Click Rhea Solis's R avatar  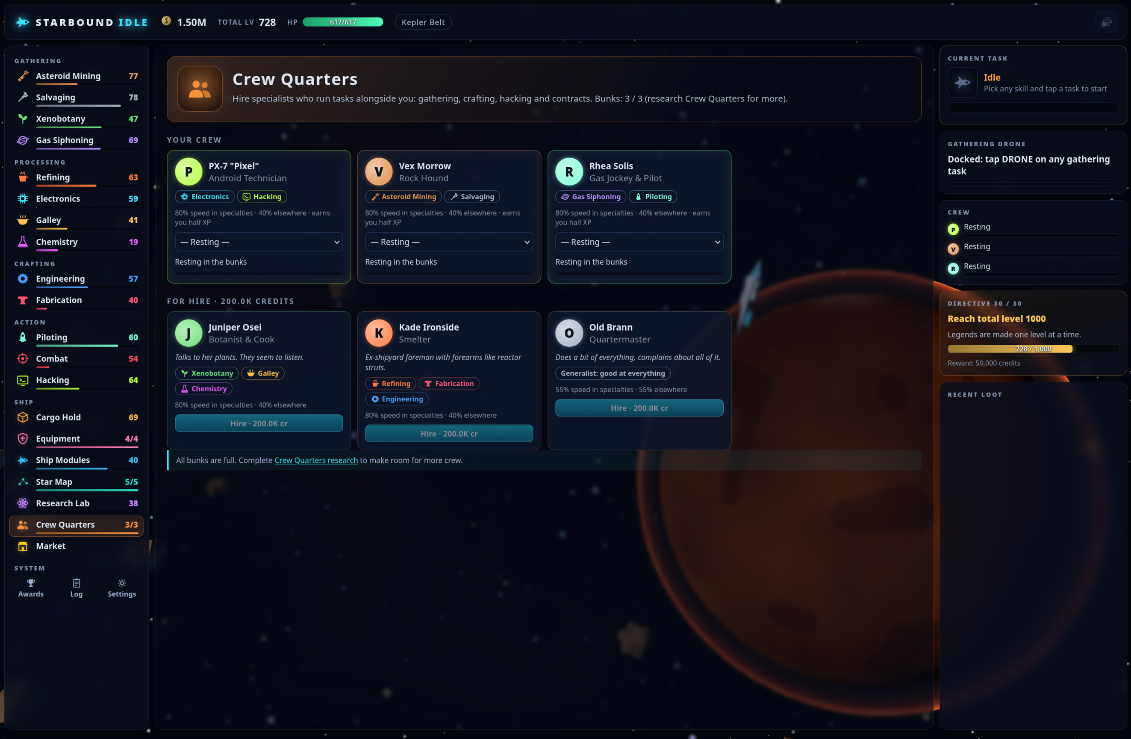click(x=569, y=171)
